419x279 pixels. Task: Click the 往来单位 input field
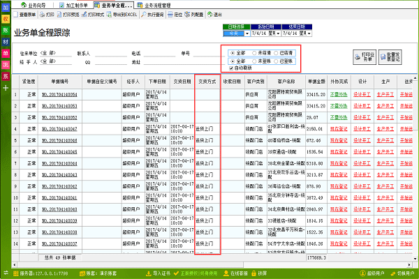pyautogui.click(x=56, y=54)
